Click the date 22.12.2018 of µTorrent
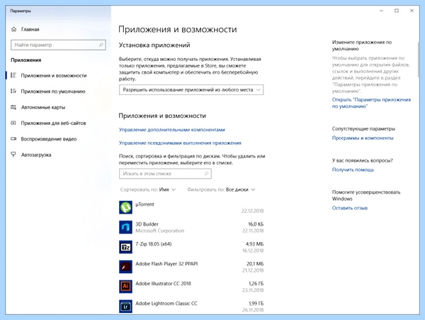 252,211
